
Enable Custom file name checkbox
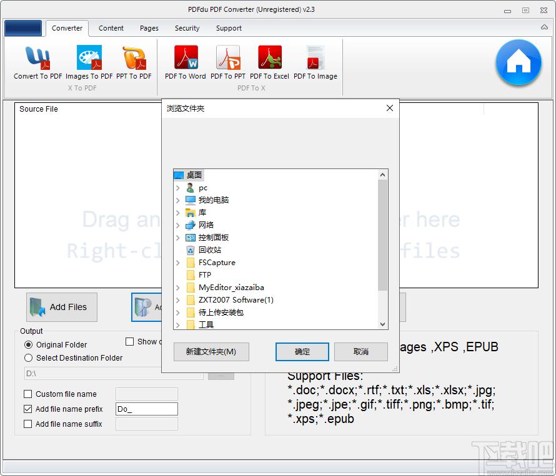tap(27, 394)
